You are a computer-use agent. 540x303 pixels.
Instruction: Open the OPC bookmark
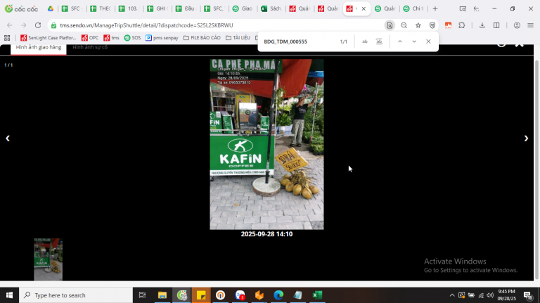[90, 38]
